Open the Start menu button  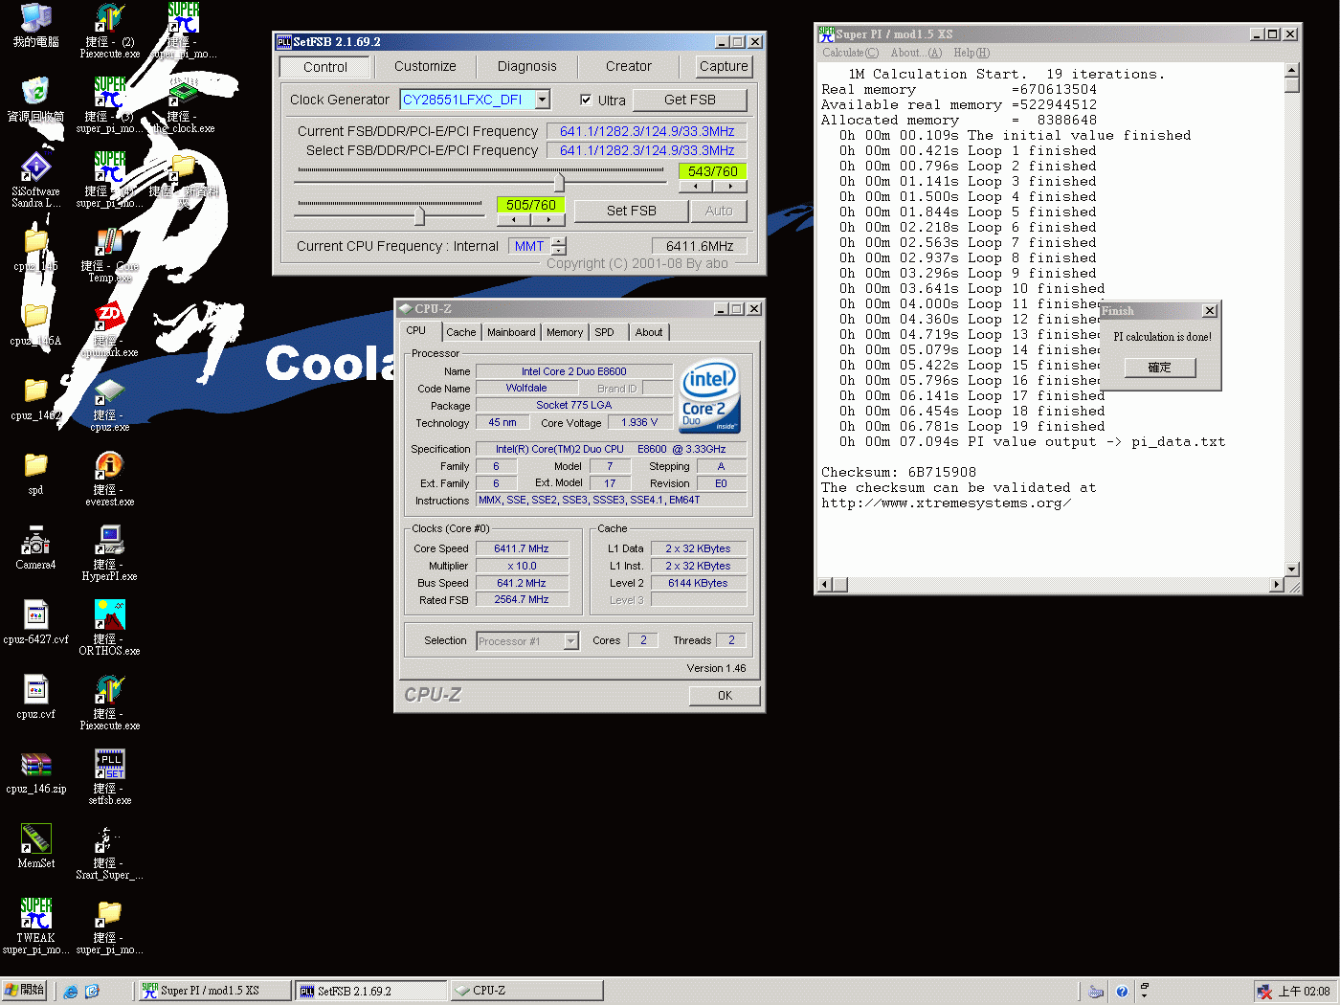tap(25, 991)
